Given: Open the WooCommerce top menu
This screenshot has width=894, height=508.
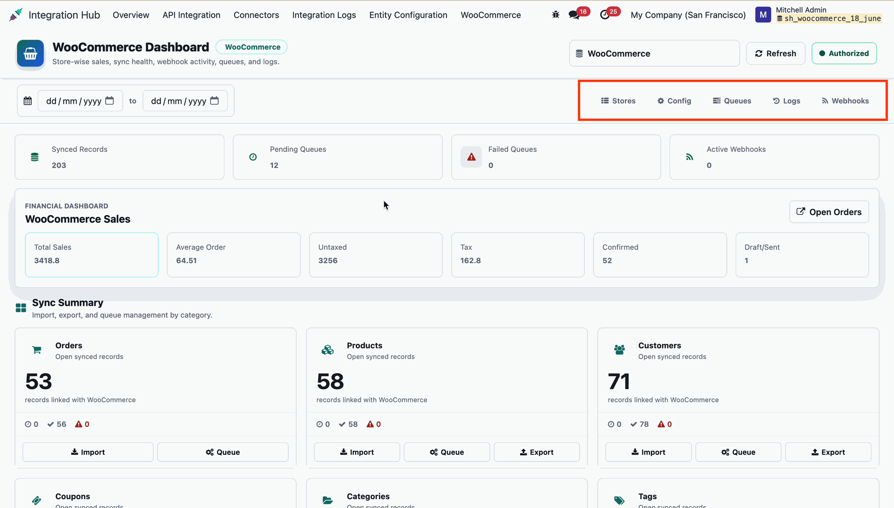Looking at the screenshot, I should click(x=491, y=15).
